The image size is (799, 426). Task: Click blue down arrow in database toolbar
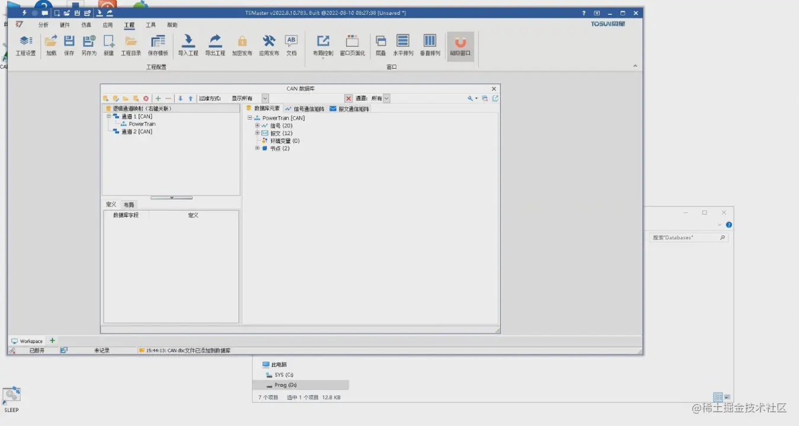tap(181, 98)
